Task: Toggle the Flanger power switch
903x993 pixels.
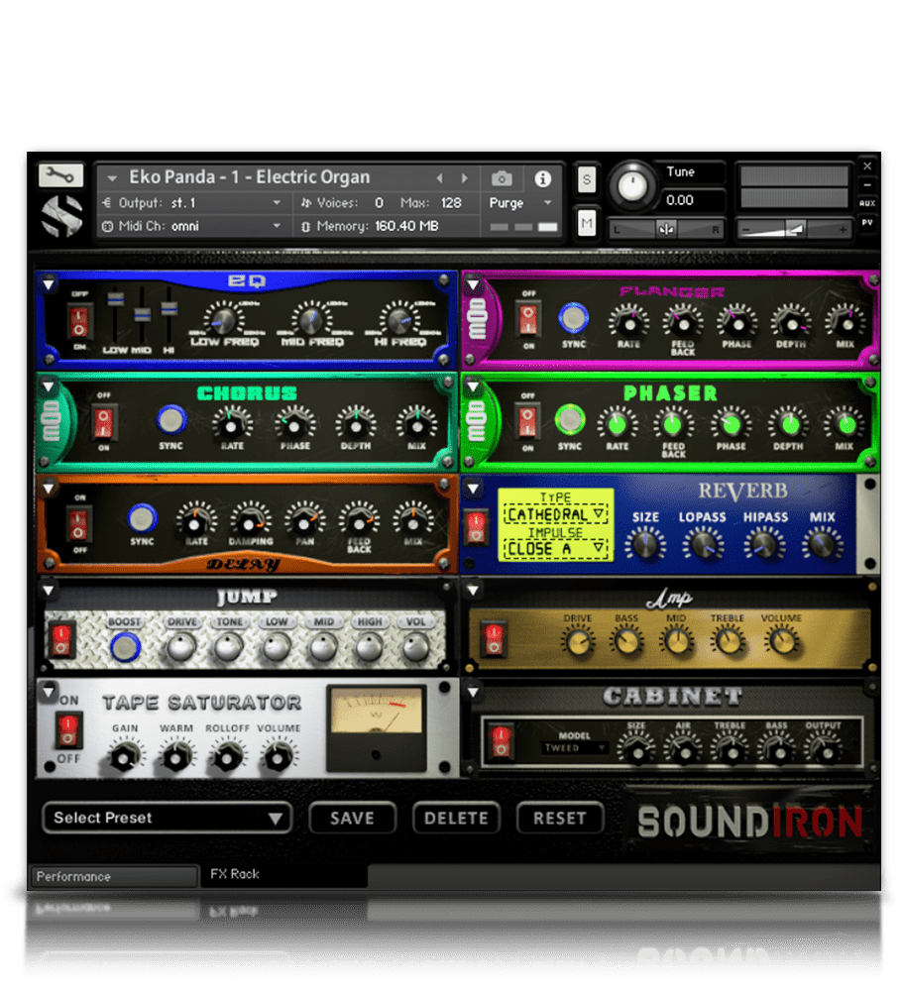Action: 528,319
